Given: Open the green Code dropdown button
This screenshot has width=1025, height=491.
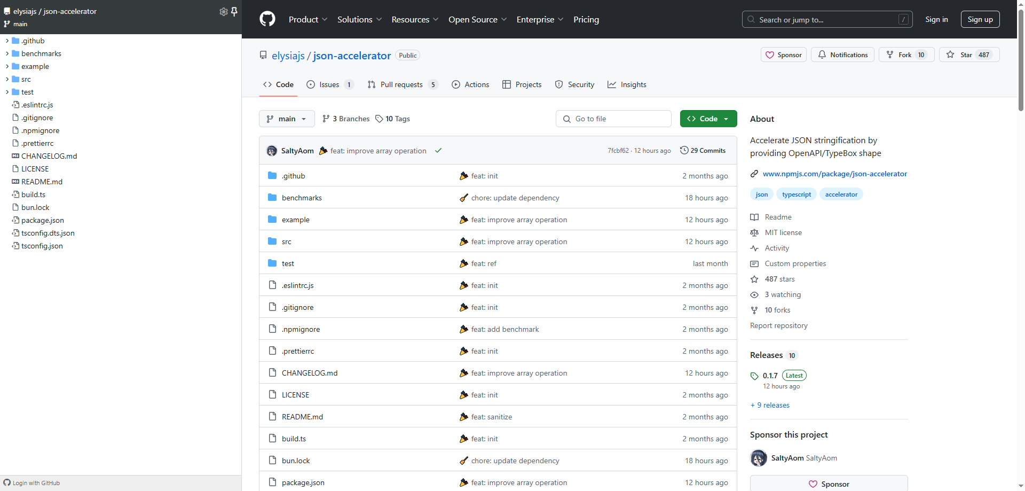Looking at the screenshot, I should coord(708,119).
